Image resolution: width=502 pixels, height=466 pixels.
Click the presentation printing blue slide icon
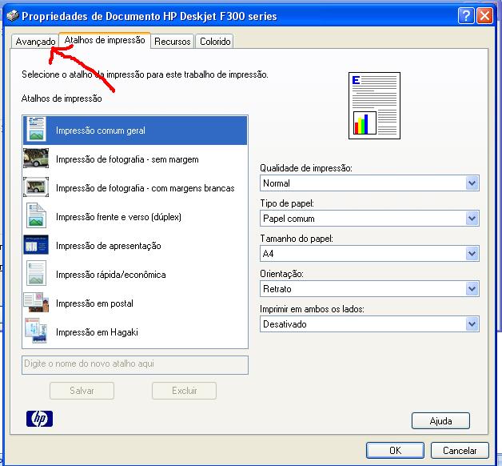(36, 245)
